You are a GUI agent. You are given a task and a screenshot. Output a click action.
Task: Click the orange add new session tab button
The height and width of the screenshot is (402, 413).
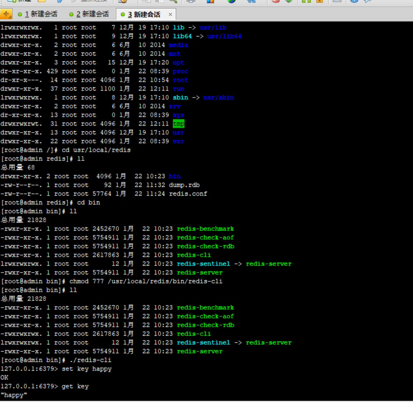[6, 14]
